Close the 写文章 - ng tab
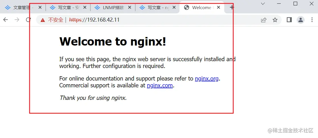 click(174, 7)
